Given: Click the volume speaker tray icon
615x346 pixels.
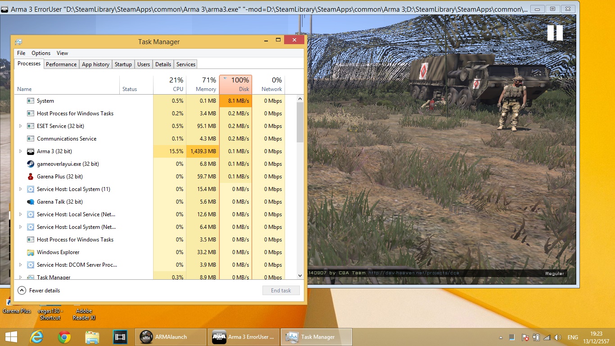Looking at the screenshot, I should pos(558,337).
